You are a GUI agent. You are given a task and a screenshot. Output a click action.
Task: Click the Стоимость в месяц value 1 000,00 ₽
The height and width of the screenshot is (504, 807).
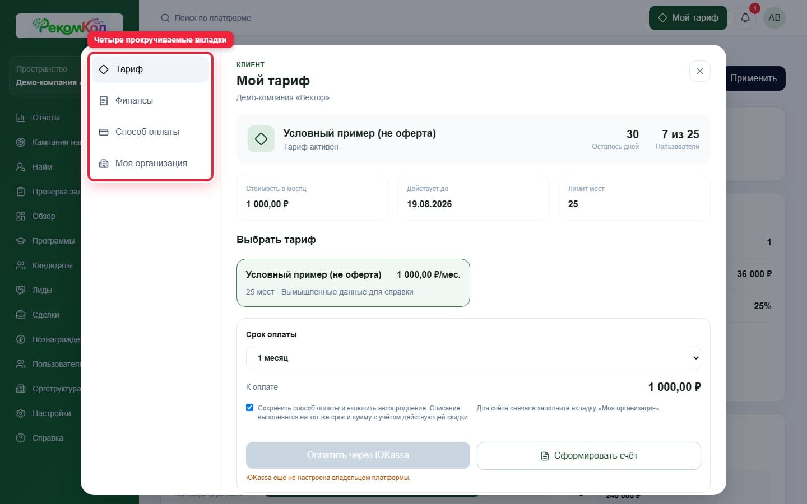point(267,204)
